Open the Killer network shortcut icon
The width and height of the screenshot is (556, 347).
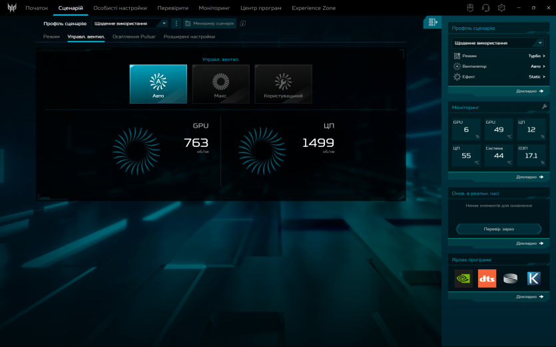[533, 279]
